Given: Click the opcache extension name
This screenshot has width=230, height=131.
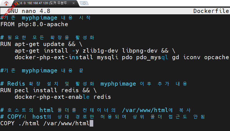Looking at the screenshot, I should pyautogui.click(x=217, y=57).
